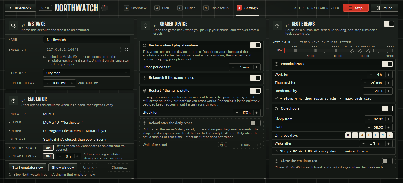Increase the Until wake time
Viewport: 403px width, 183px height.
click(x=388, y=127)
